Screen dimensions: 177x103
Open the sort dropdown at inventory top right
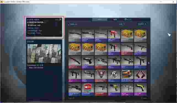pyautogui.click(x=142, y=24)
